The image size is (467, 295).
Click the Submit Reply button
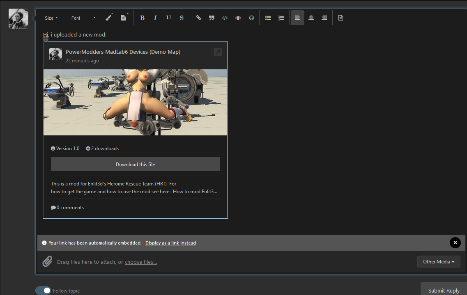point(444,290)
